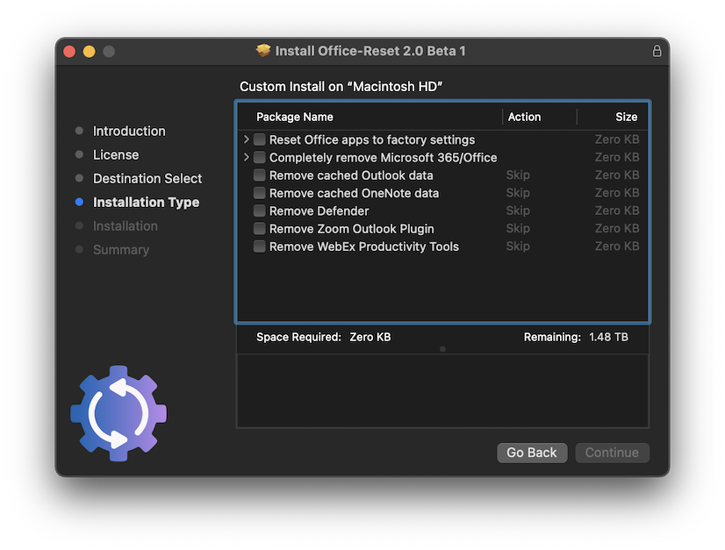Check "Remove Zoom Outlook Plugin"
This screenshot has width=725, height=550.
[259, 228]
